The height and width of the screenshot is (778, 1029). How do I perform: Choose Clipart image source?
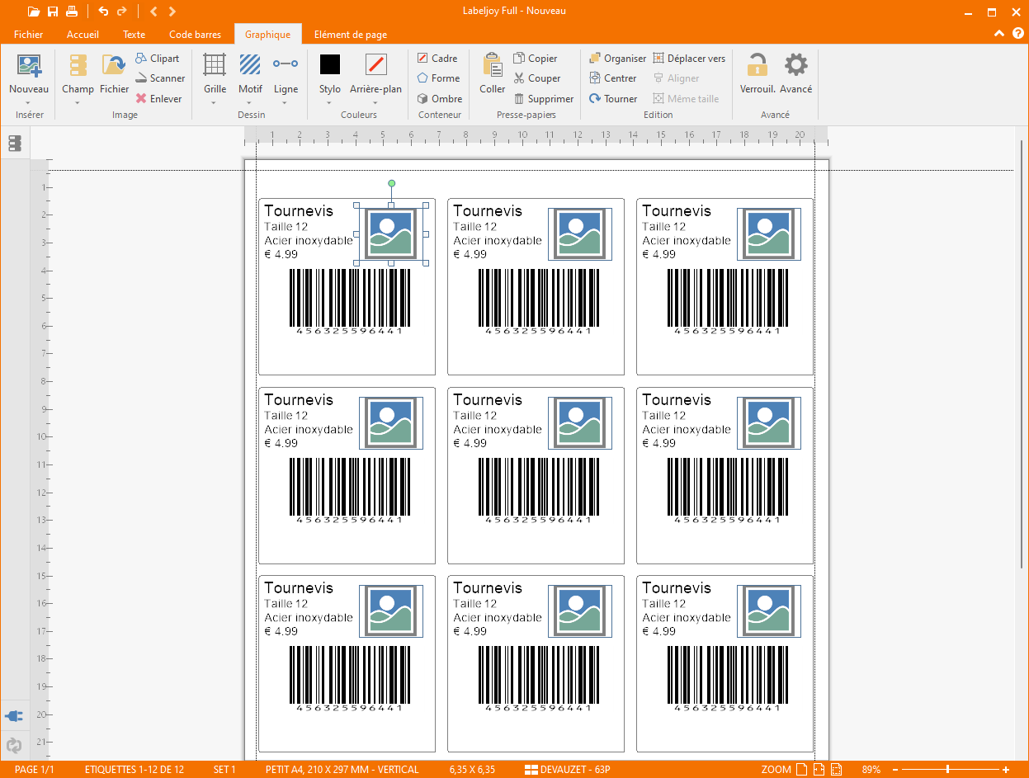tap(158, 59)
